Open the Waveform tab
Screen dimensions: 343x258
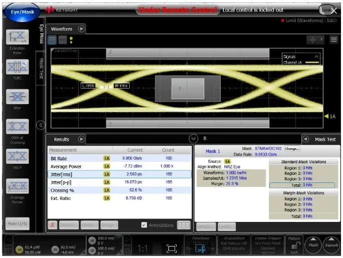(x=62, y=29)
